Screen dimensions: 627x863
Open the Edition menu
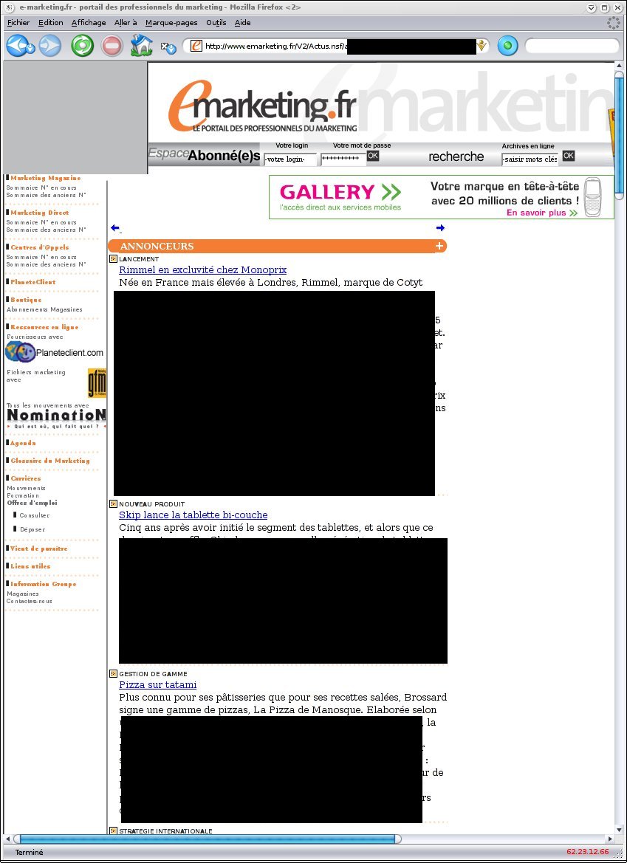pyautogui.click(x=51, y=23)
